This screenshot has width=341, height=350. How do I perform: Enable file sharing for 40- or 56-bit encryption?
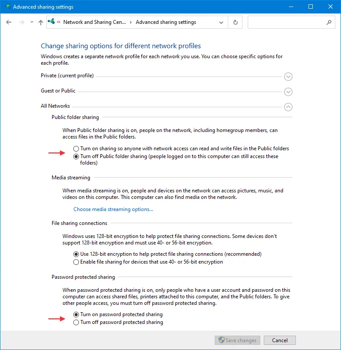(76, 262)
